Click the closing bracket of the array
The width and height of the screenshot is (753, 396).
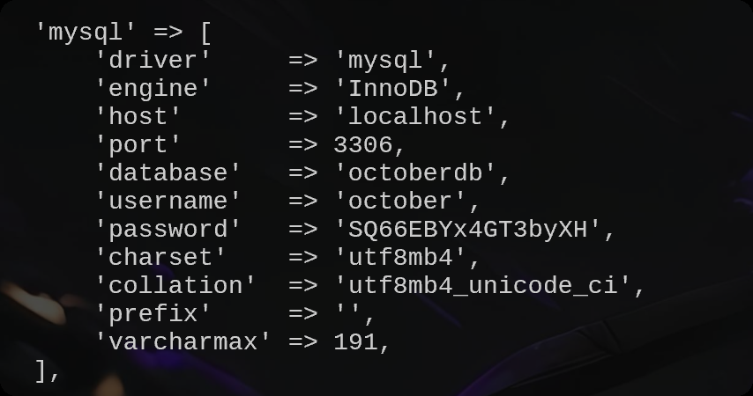tap(41, 370)
